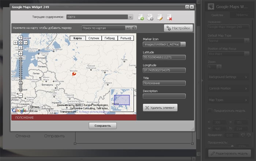Click the red marker on Moscow
Viewport: 256px width, 161px height.
tap(74, 74)
